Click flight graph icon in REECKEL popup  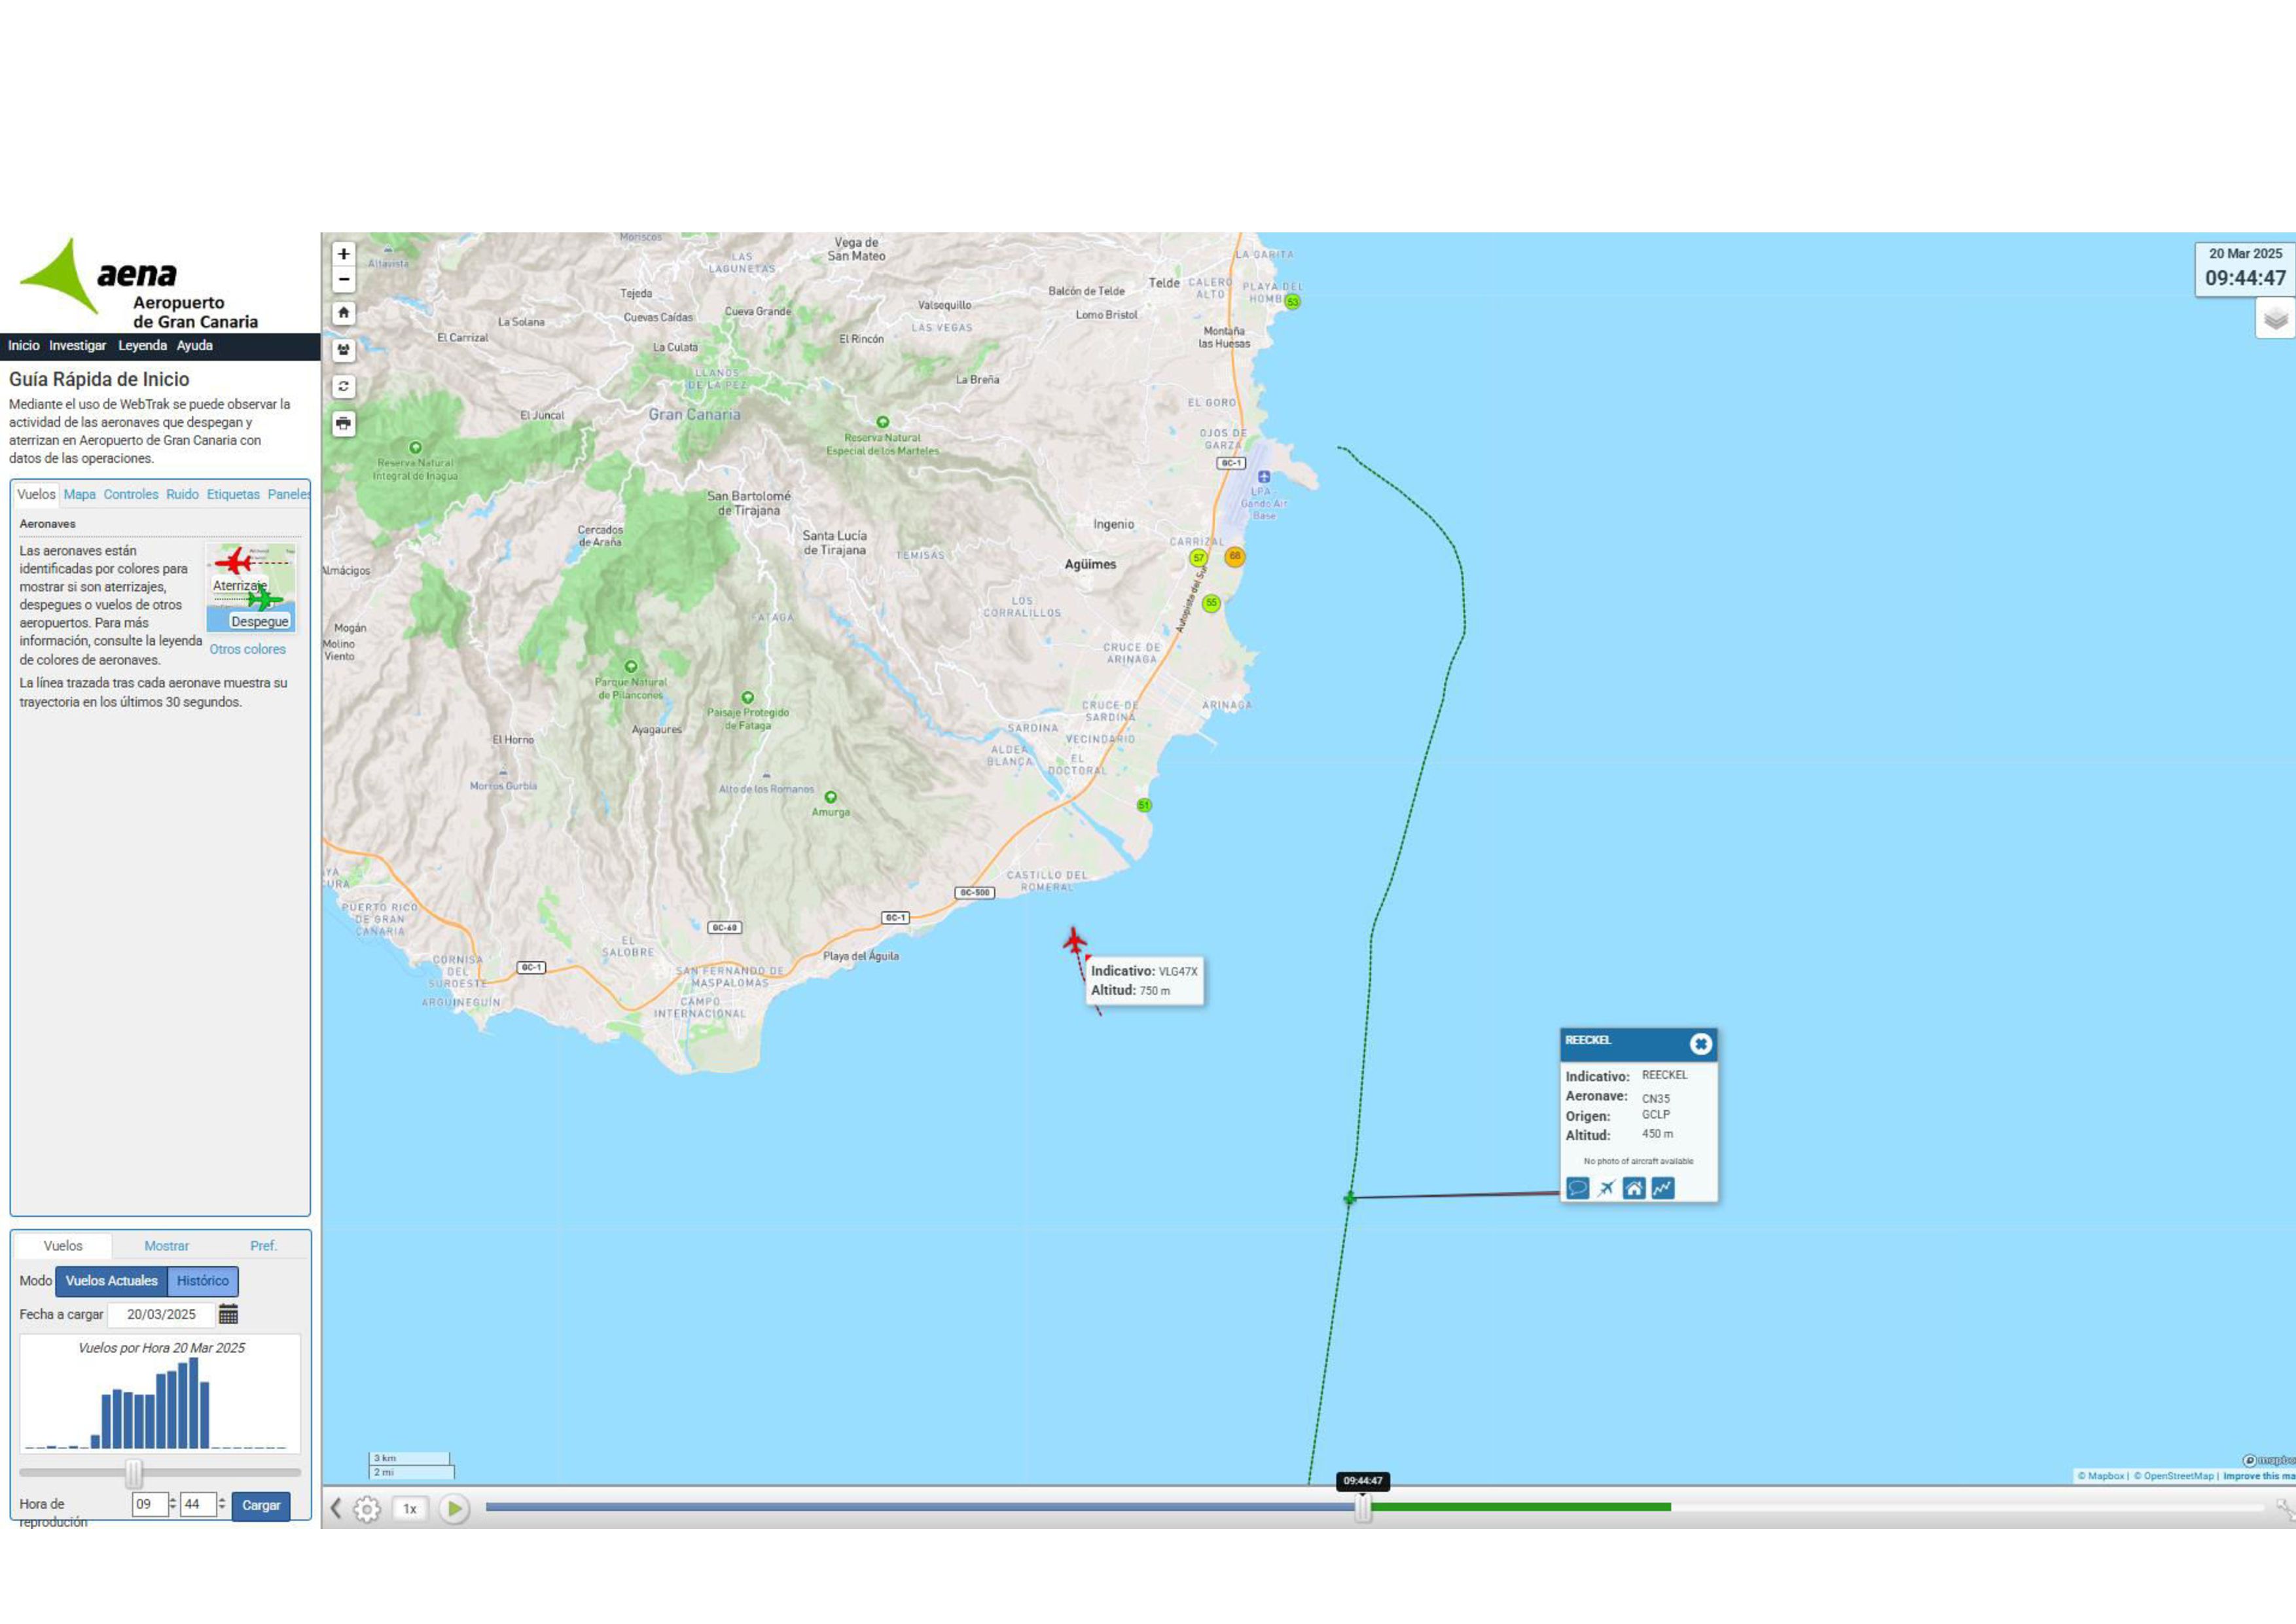point(1662,1188)
